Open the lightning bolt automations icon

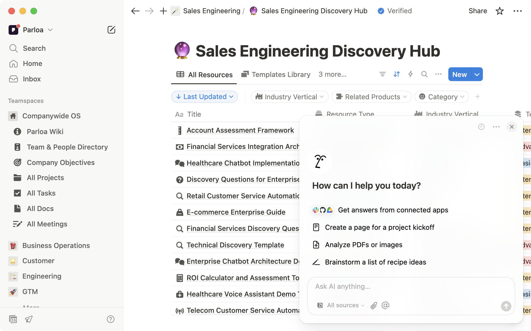point(410,74)
